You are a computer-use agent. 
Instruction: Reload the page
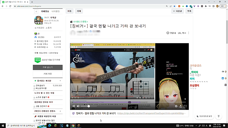10,6
